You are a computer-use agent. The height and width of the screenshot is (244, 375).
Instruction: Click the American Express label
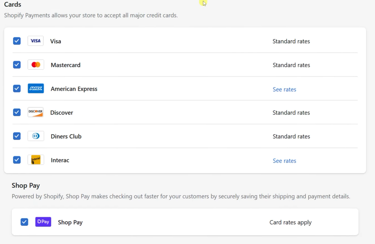coord(74,89)
